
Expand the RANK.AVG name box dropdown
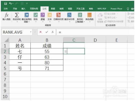tap(31, 32)
